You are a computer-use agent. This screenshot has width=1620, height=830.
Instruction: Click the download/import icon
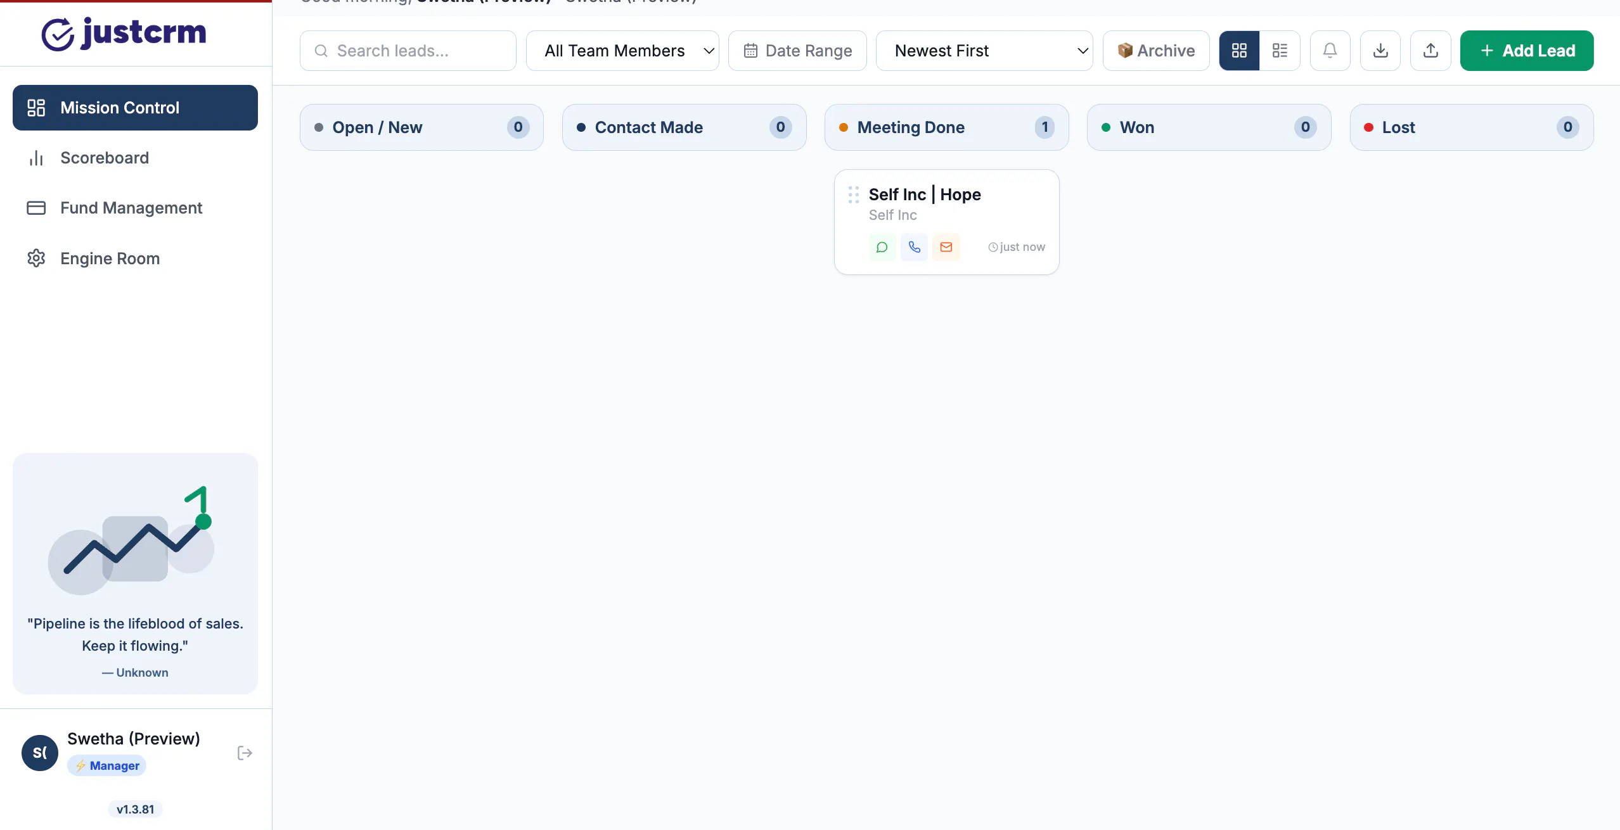1380,51
